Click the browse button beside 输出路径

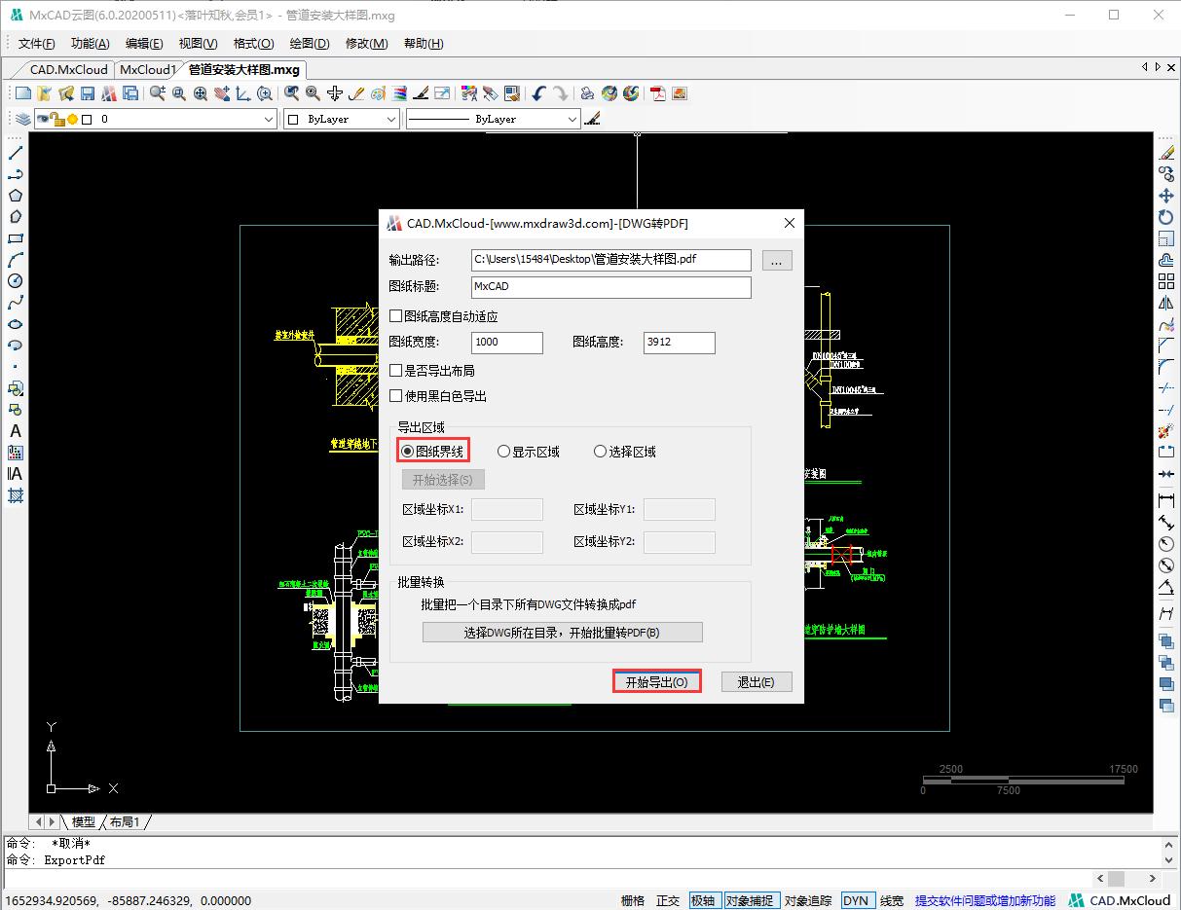click(x=776, y=260)
